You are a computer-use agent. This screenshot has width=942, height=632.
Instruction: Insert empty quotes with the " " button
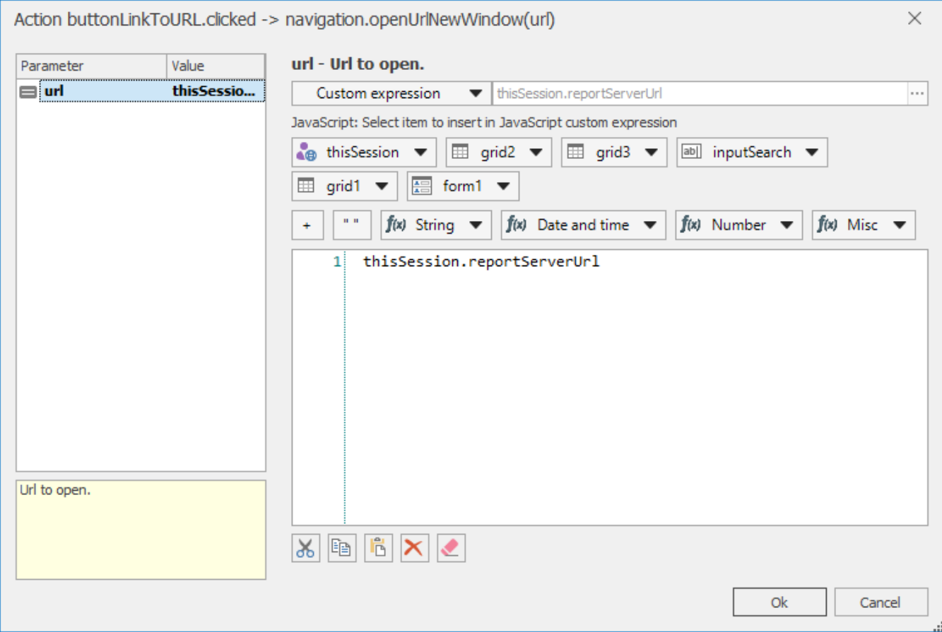pos(351,225)
